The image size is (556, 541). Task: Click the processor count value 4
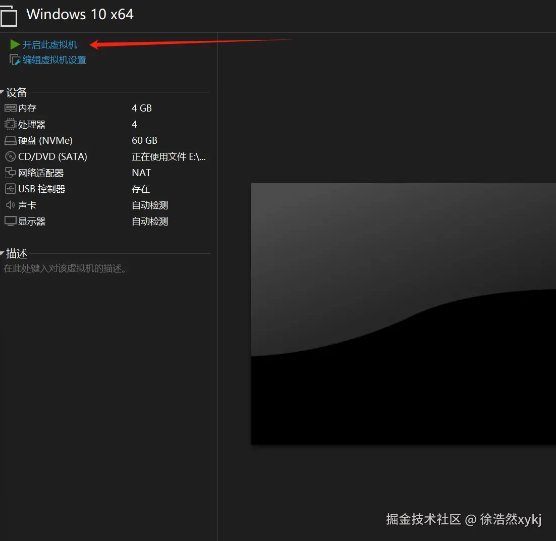(134, 124)
